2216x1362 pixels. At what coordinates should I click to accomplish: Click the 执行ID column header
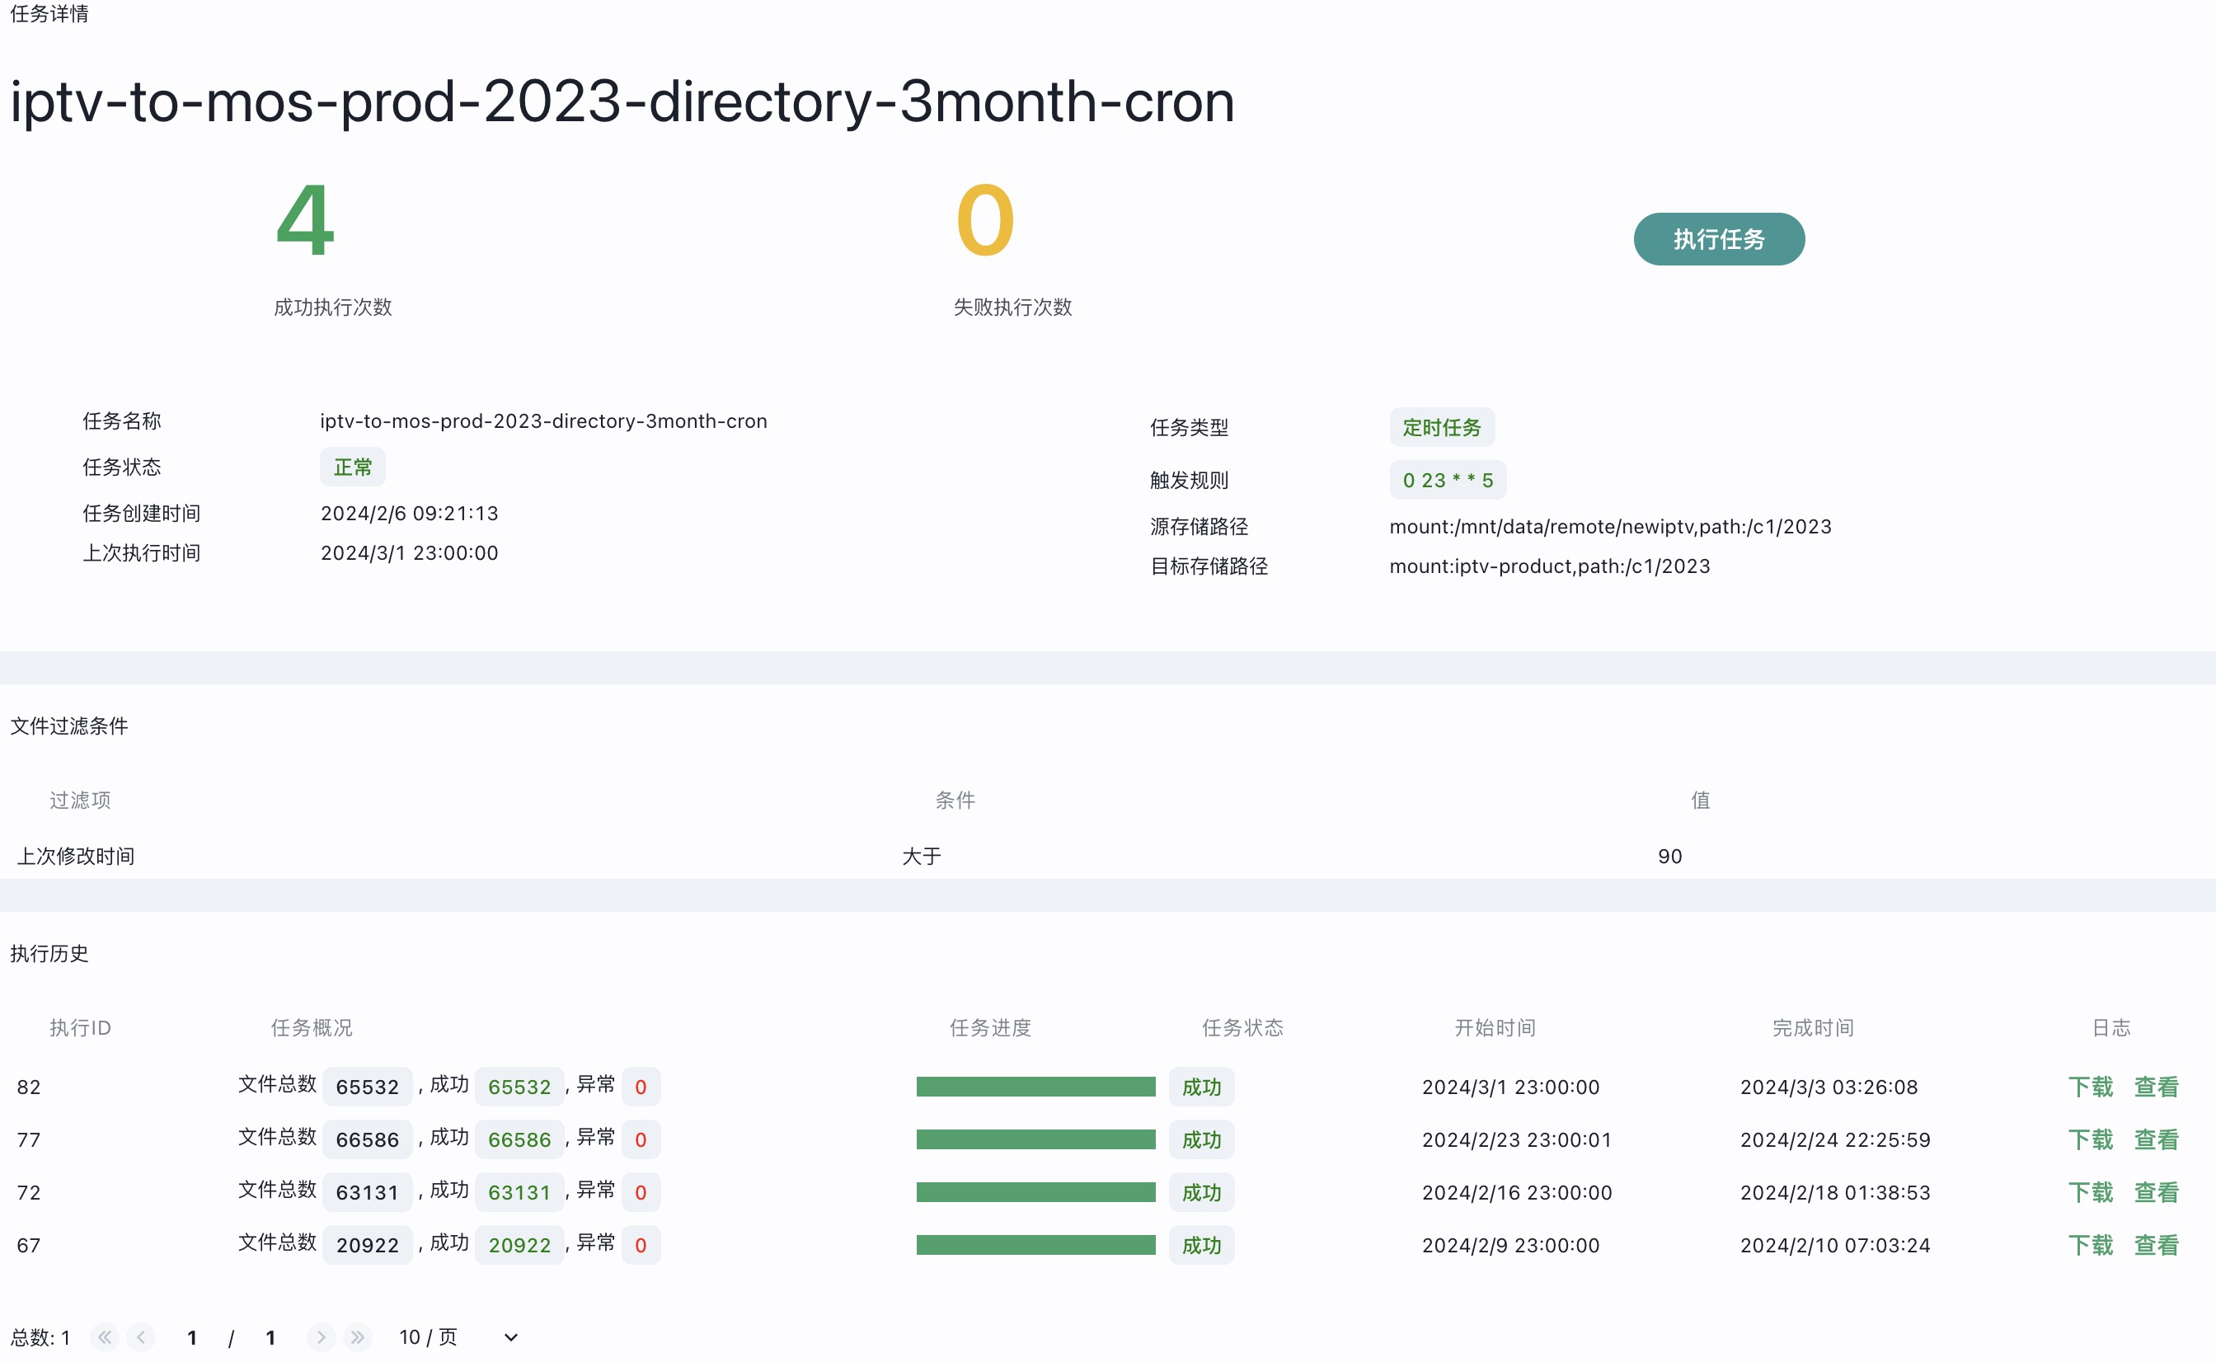tap(80, 1027)
